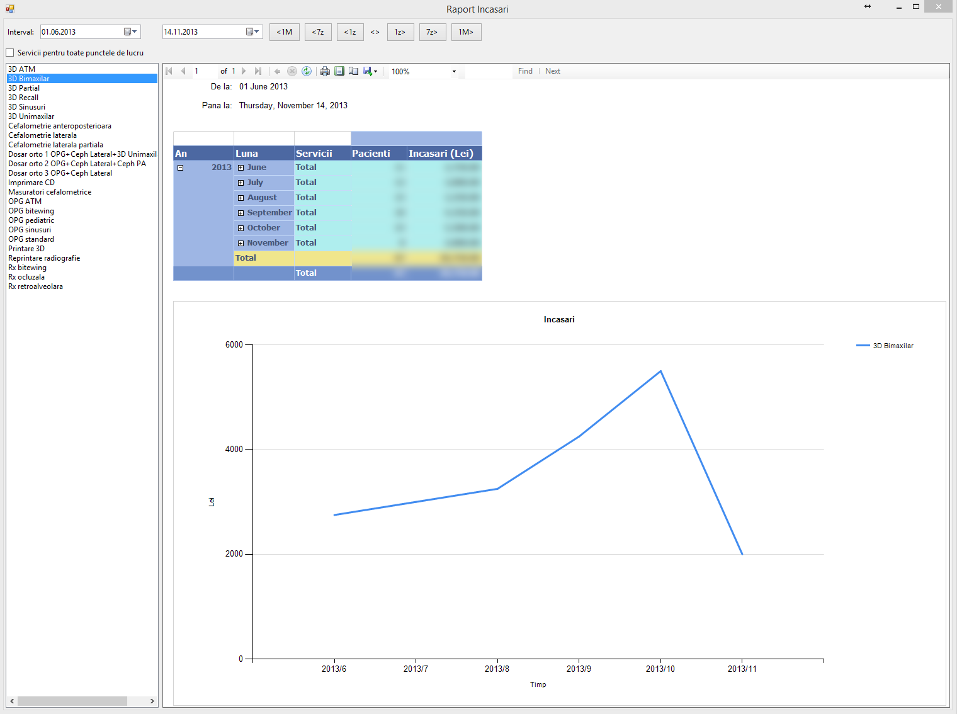Click Next in report toolbar
957x714 pixels.
pyautogui.click(x=553, y=71)
